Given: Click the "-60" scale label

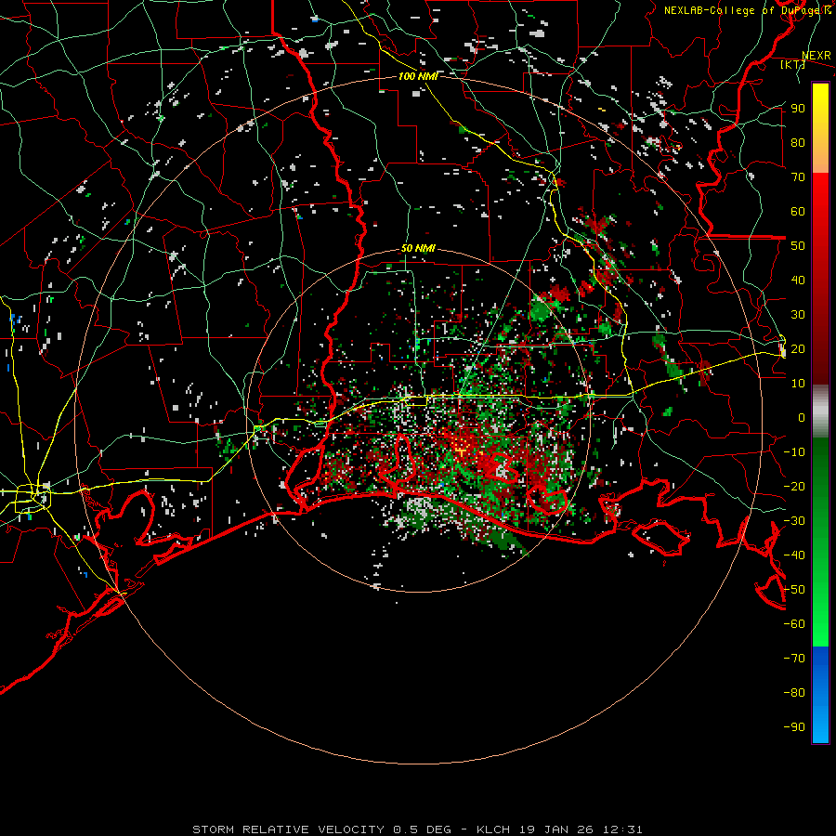Looking at the screenshot, I should [794, 624].
